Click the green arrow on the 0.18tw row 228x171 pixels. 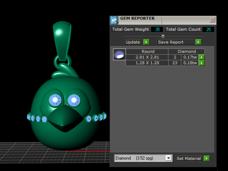coord(201,63)
